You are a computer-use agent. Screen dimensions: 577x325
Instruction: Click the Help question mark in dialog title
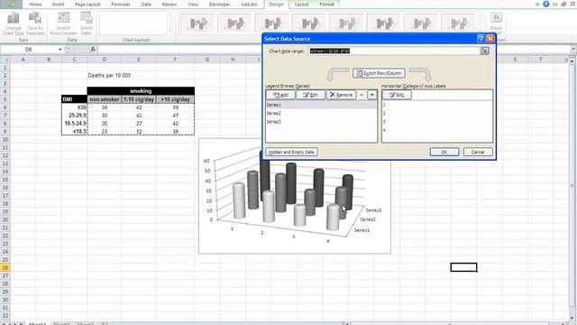pos(481,39)
